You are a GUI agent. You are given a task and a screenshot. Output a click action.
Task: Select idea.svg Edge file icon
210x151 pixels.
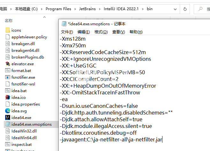tap(8, 111)
